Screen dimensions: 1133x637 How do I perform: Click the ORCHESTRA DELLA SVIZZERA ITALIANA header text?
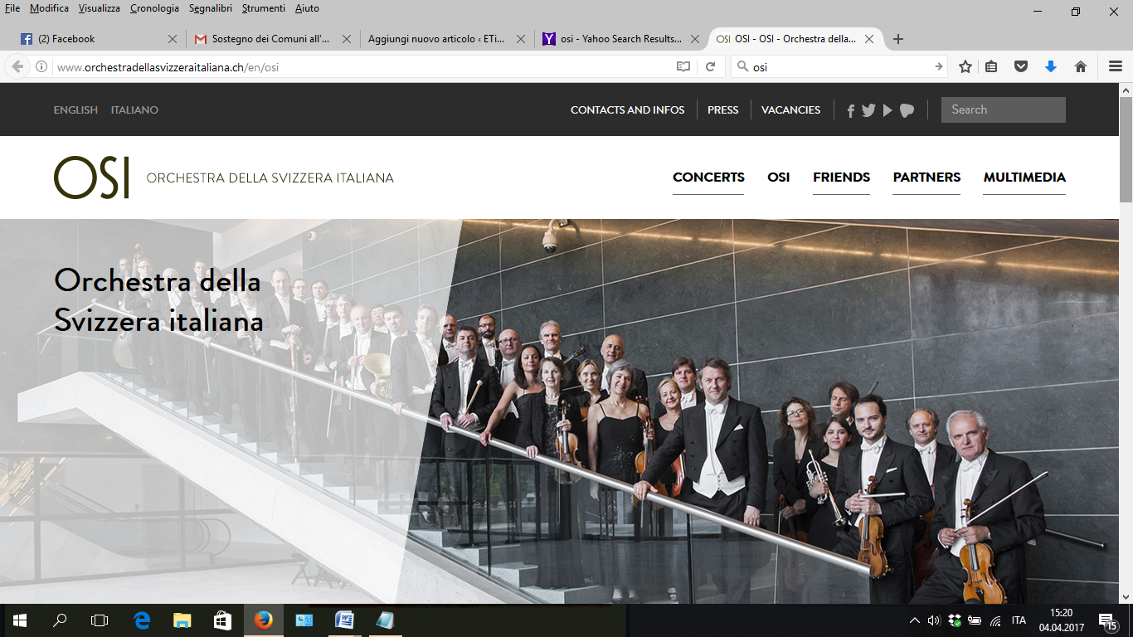click(270, 178)
